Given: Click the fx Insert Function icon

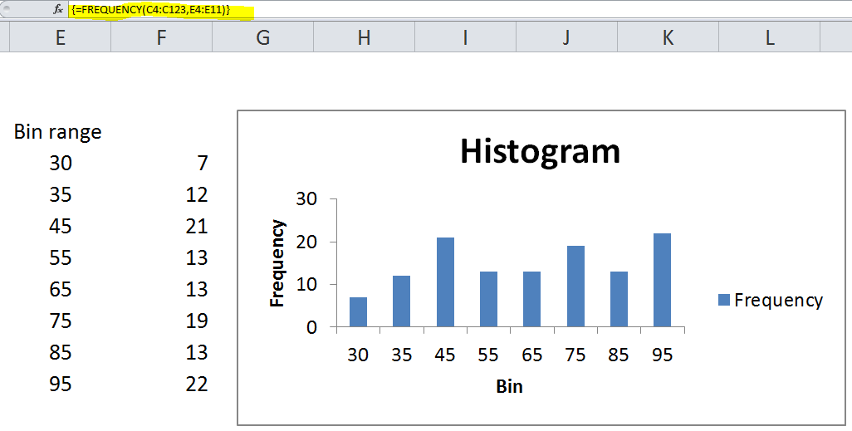Looking at the screenshot, I should pos(58,9).
